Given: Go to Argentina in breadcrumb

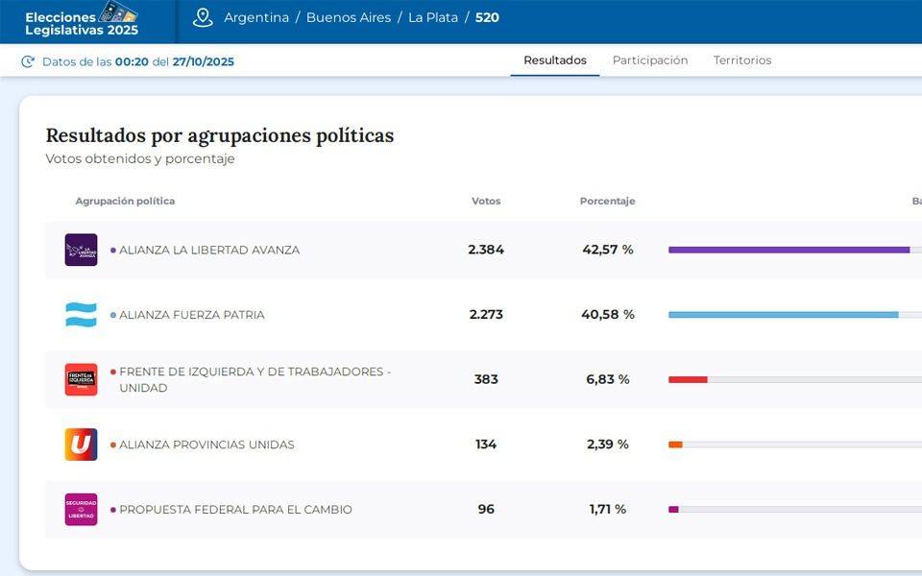Looking at the screenshot, I should pyautogui.click(x=256, y=17).
